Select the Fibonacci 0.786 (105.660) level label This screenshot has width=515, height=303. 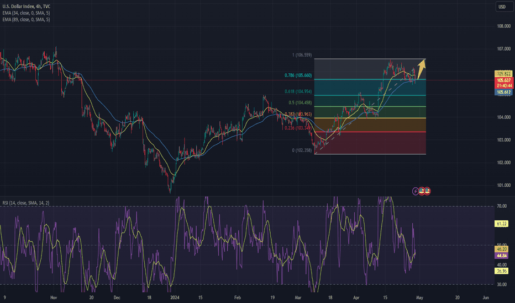click(x=298, y=75)
